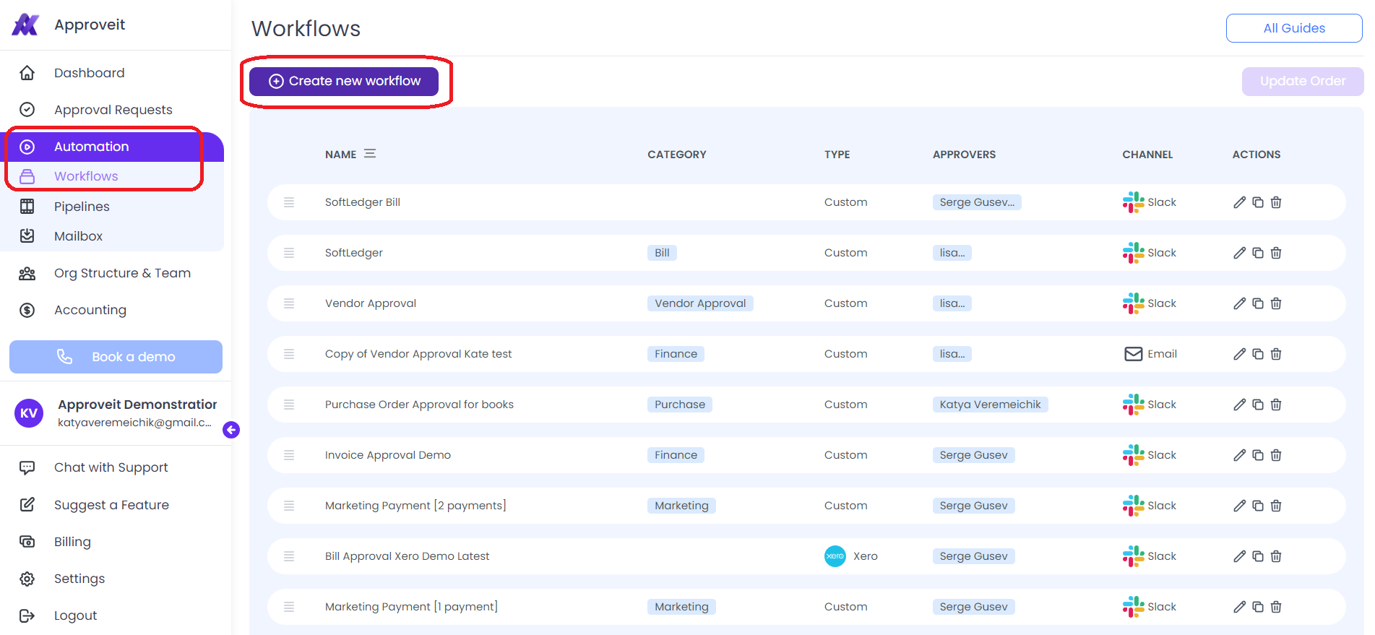Click the Billing icon in sidebar

point(27,542)
